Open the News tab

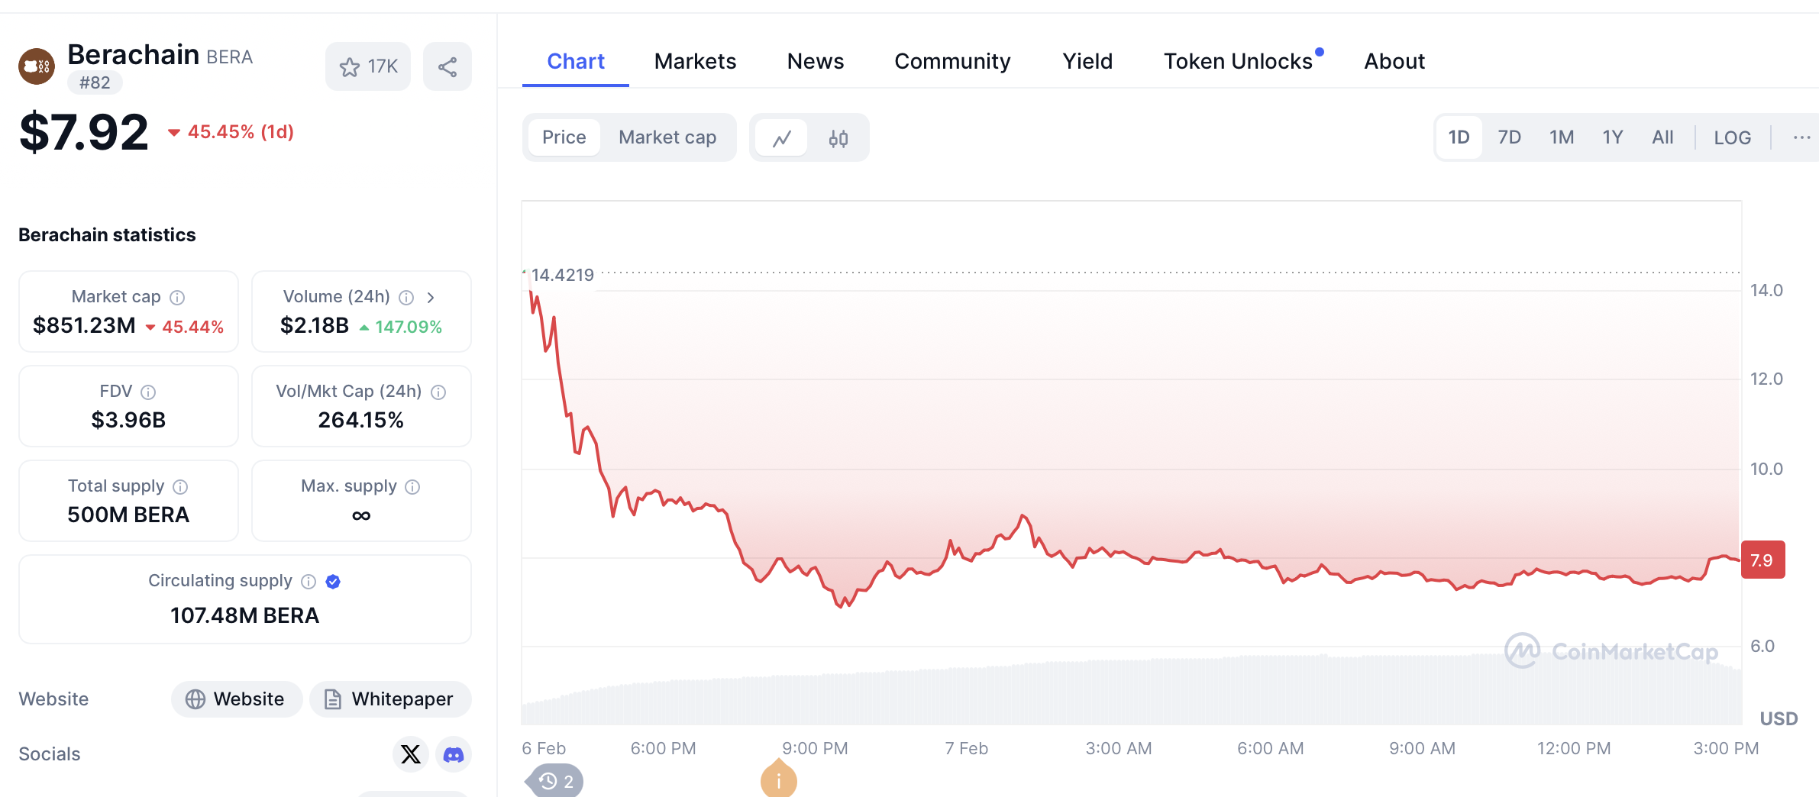[x=816, y=61]
